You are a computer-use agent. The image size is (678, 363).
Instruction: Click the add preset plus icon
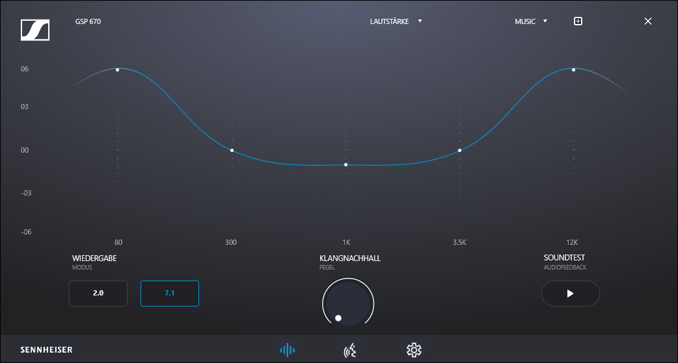tap(578, 21)
